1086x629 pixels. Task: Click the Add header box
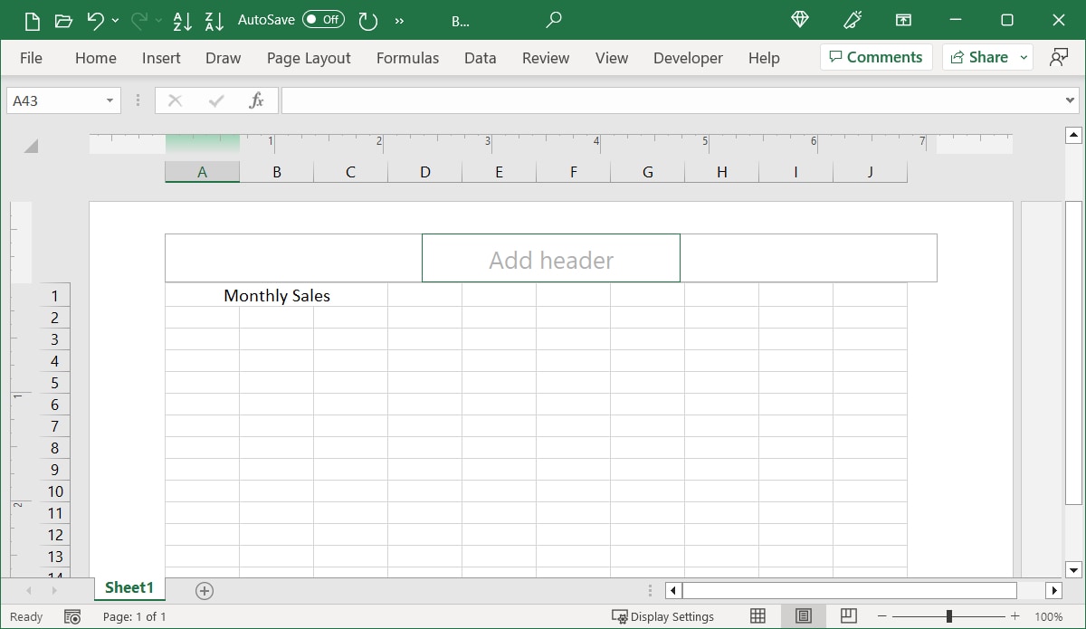pyautogui.click(x=550, y=258)
